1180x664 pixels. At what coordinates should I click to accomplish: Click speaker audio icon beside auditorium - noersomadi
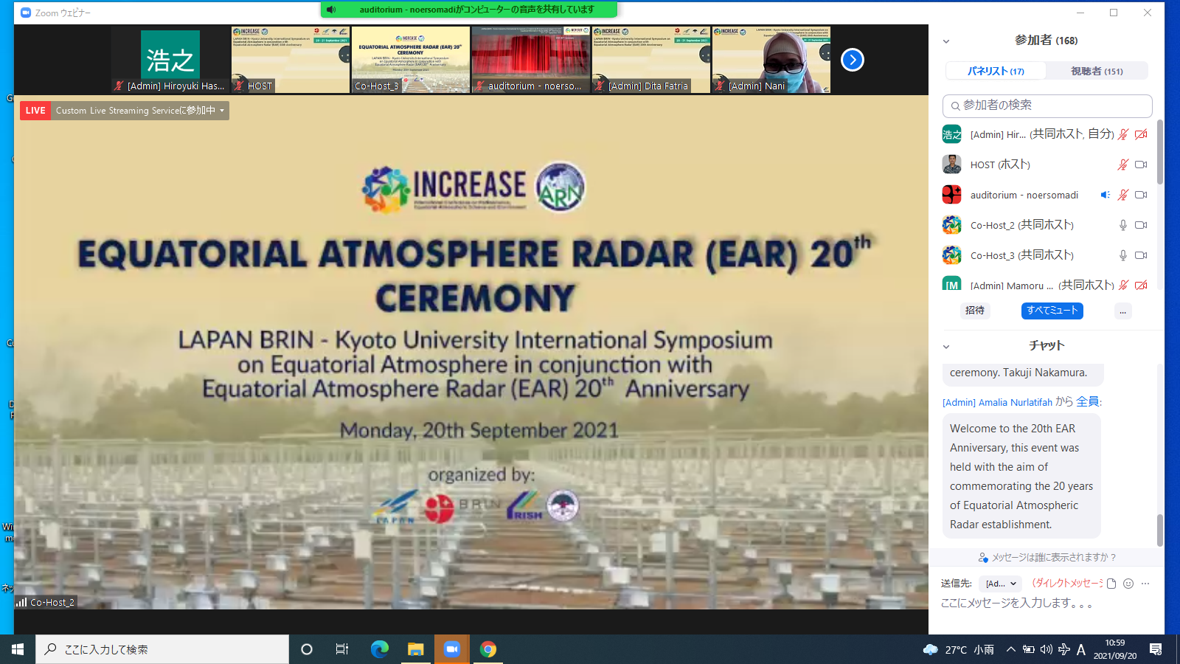[x=1105, y=195]
